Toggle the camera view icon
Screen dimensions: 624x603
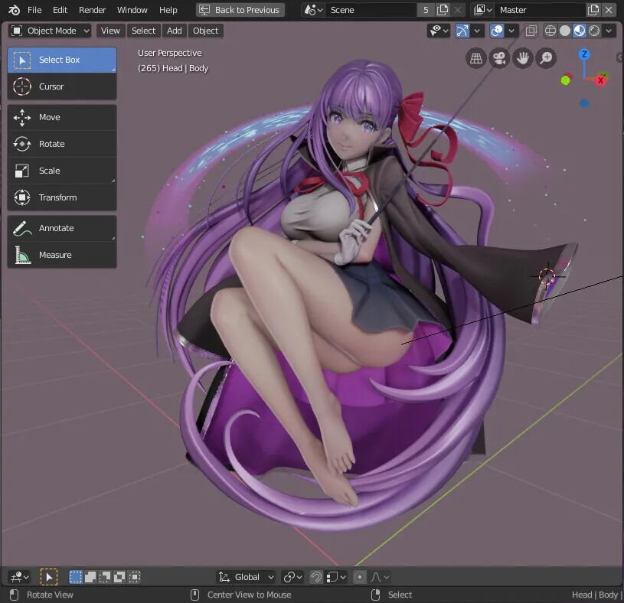499,58
